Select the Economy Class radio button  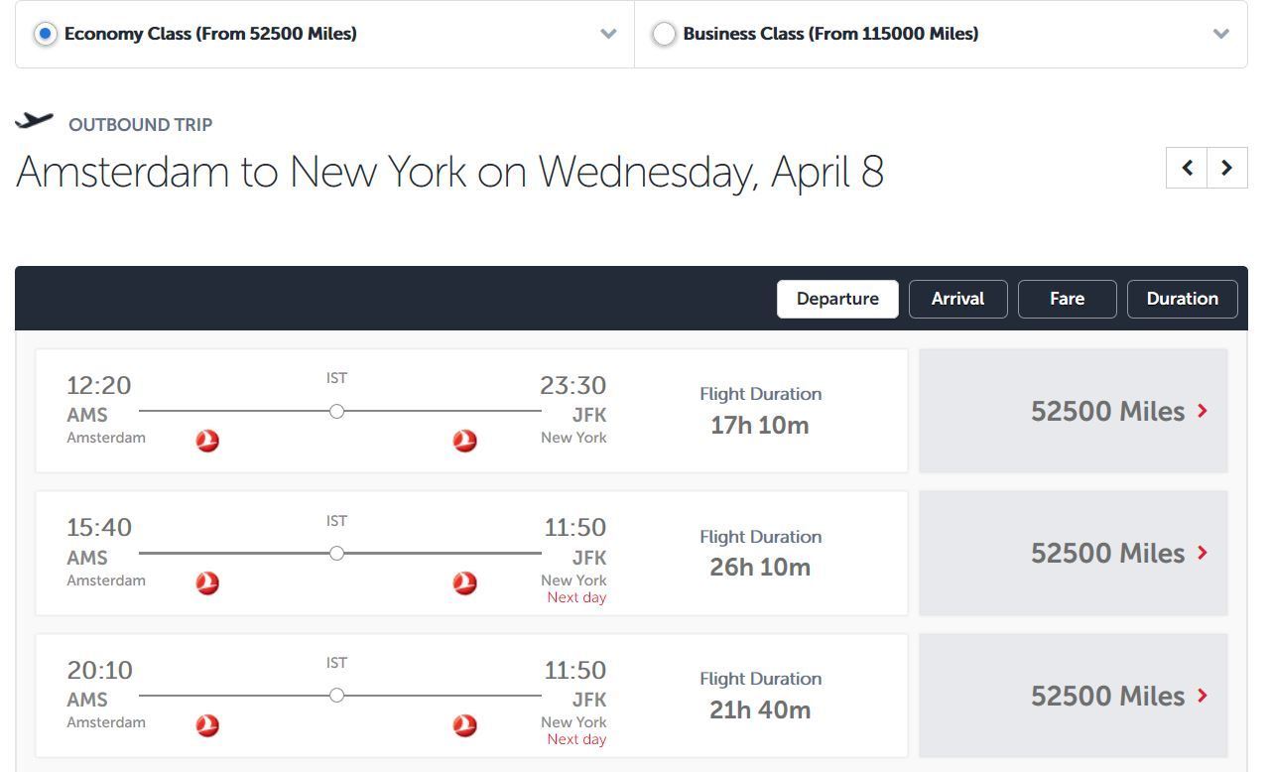(x=45, y=34)
